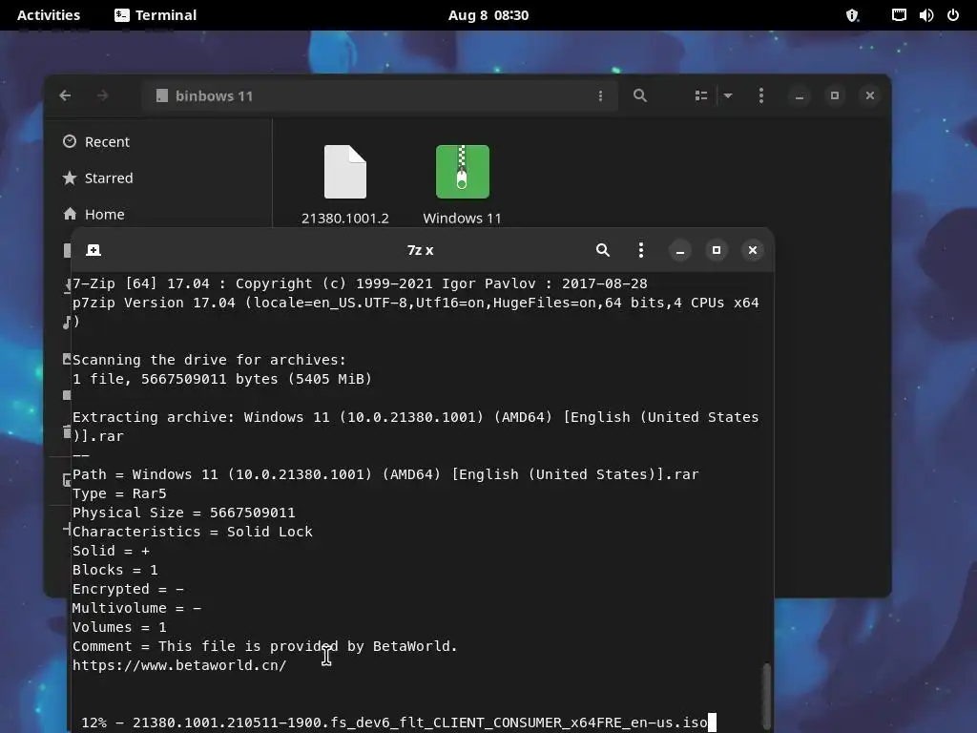Open a new tab in the terminal
This screenshot has height=733, width=977.
94,250
